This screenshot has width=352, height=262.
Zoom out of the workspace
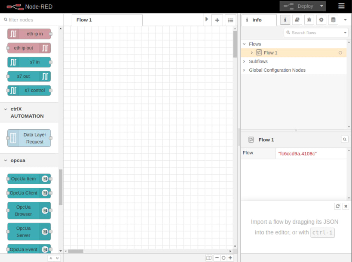(x=217, y=258)
